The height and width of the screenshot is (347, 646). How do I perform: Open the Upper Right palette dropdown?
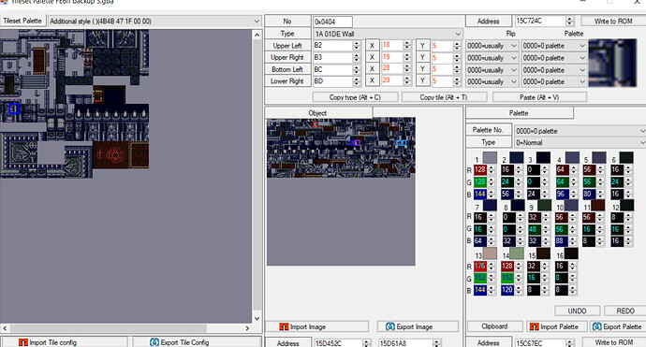(553, 58)
